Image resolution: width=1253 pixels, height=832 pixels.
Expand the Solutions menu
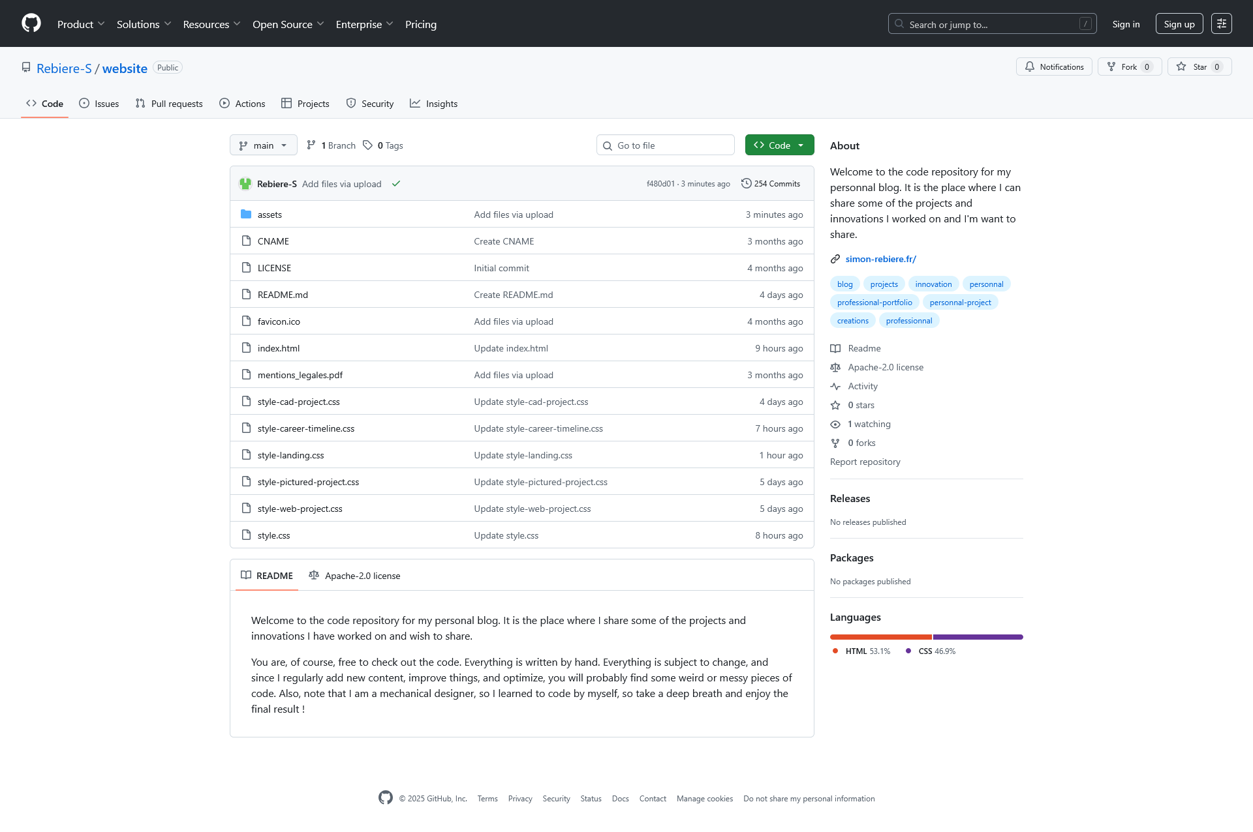pos(144,24)
